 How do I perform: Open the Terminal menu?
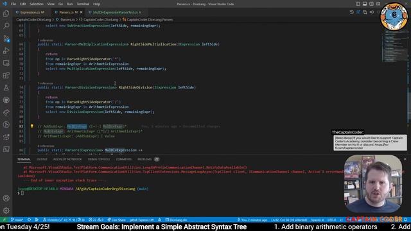[x=83, y=4]
